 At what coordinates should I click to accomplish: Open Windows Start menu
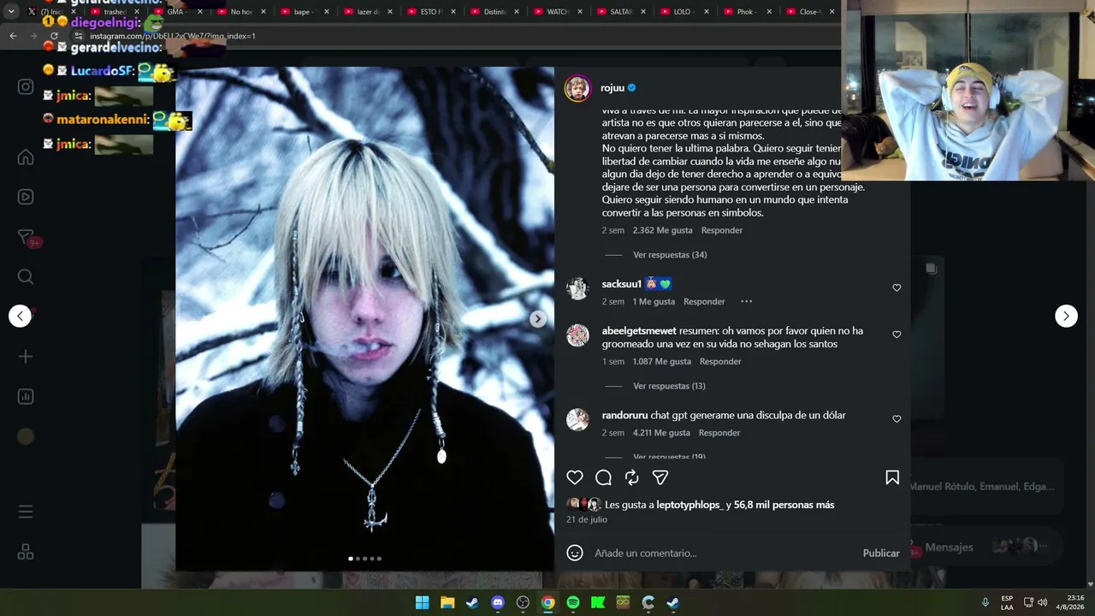(x=422, y=602)
